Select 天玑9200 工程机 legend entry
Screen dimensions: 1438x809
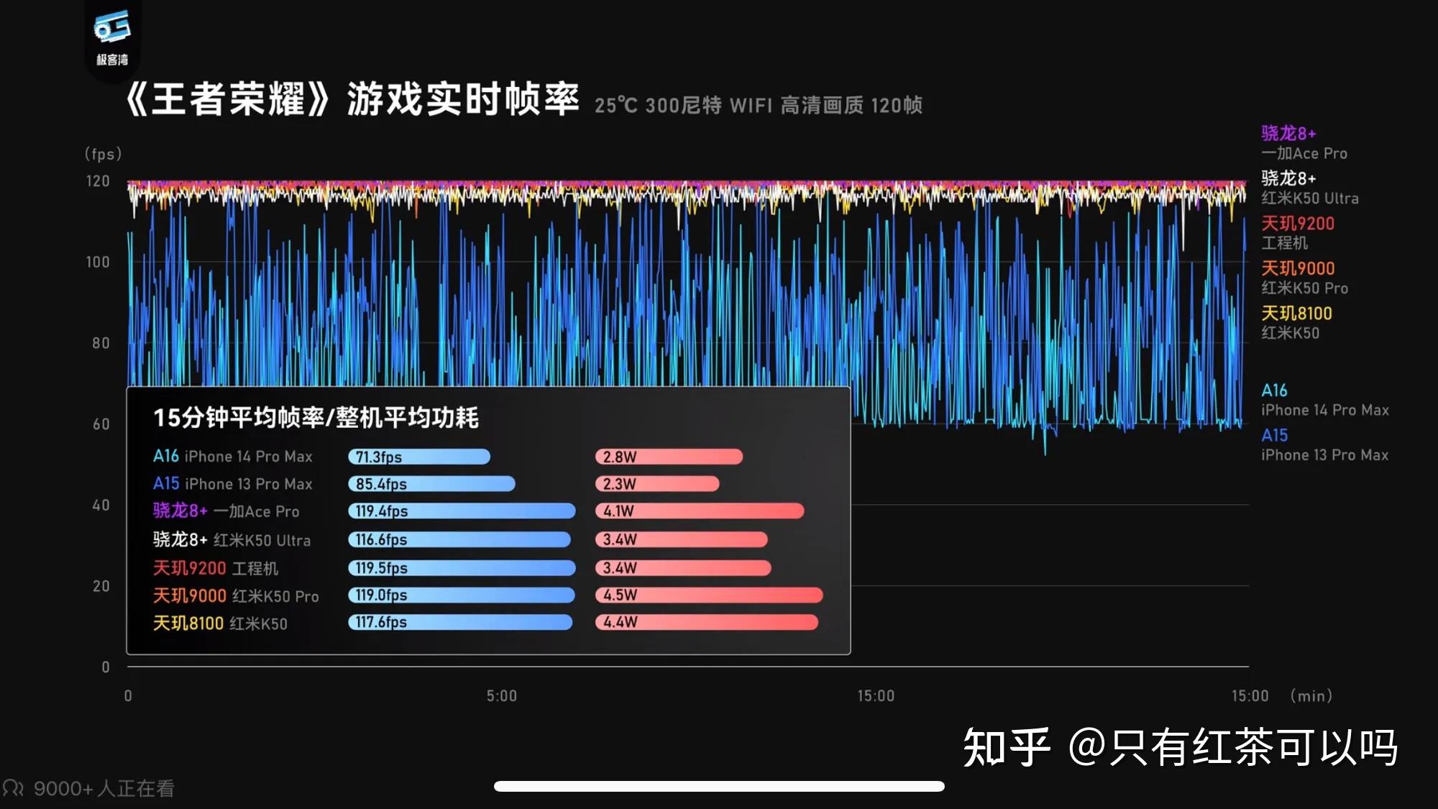[1297, 233]
